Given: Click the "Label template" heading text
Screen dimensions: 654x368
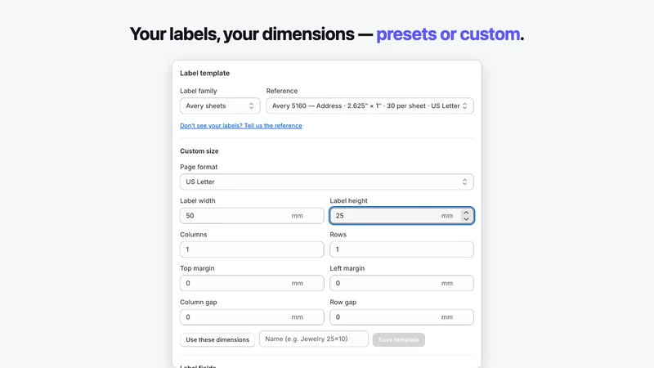Looking at the screenshot, I should (205, 73).
